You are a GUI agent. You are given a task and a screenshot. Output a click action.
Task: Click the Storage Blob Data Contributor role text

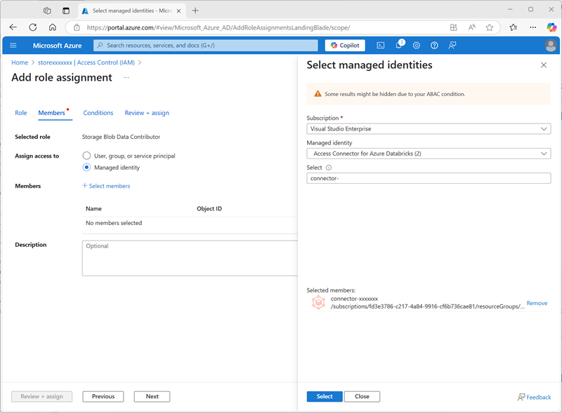pos(121,137)
